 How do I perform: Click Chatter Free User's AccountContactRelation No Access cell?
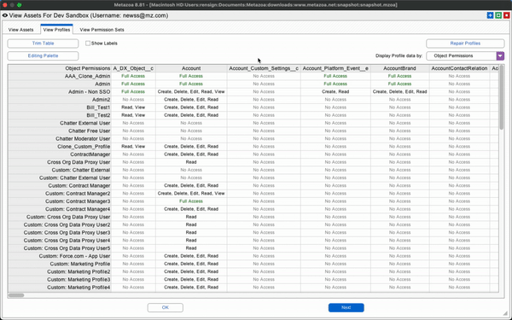459,131
